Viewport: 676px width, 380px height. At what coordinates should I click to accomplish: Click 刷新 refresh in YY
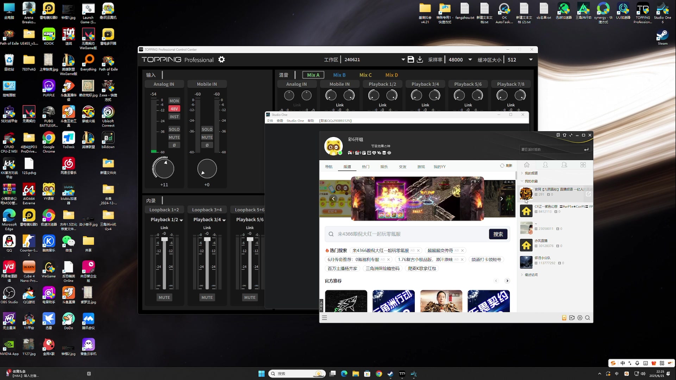[506, 165]
